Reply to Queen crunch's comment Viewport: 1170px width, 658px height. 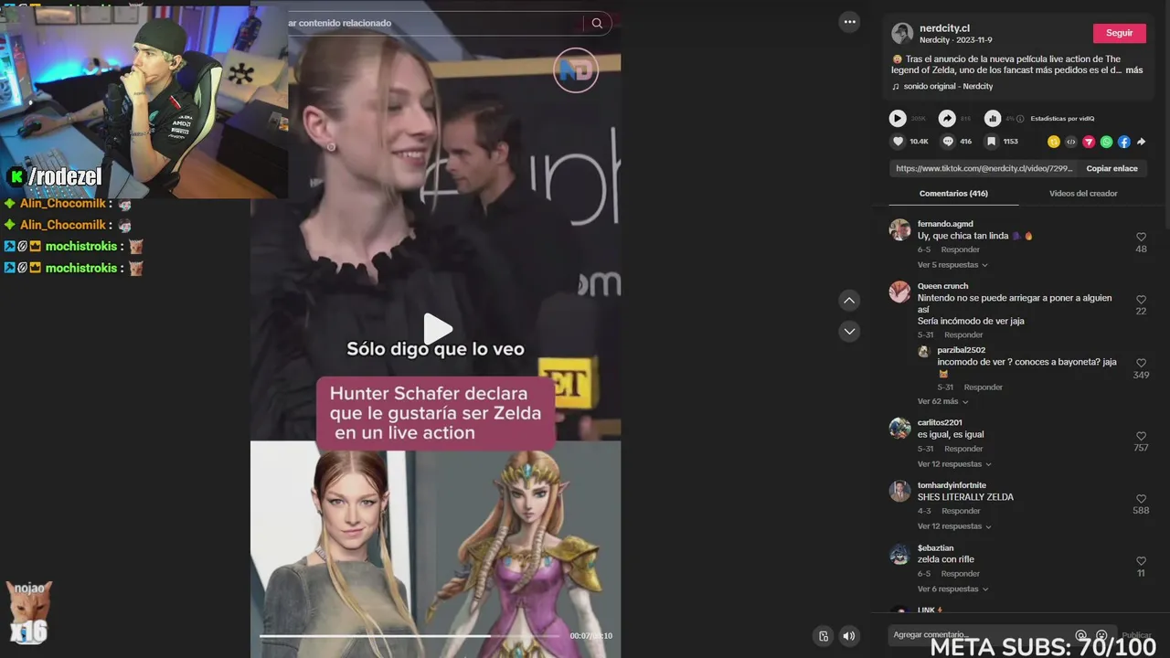pyautogui.click(x=963, y=335)
